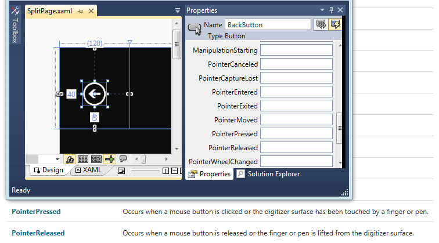Open the Document Outline icon
The image size is (439, 243).
click(121, 171)
